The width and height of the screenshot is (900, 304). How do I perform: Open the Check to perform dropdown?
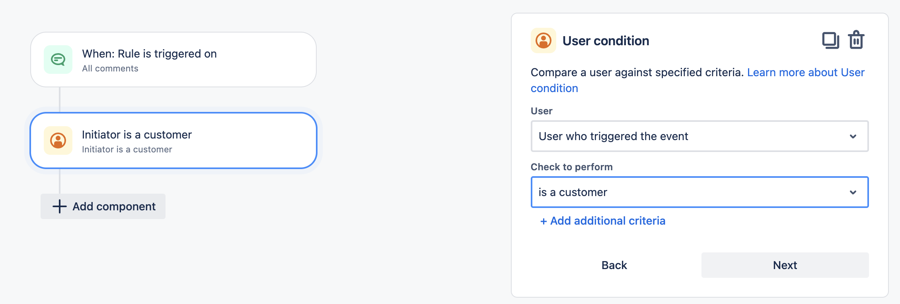point(699,192)
